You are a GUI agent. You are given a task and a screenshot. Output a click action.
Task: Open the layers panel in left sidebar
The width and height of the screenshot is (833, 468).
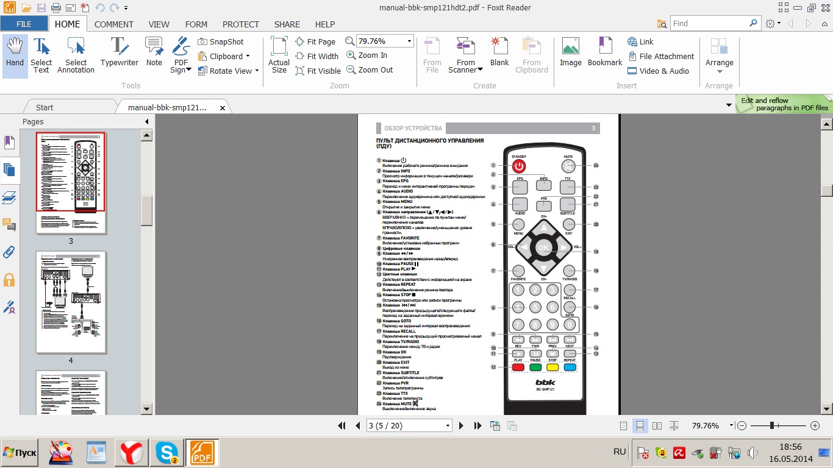pos(9,197)
